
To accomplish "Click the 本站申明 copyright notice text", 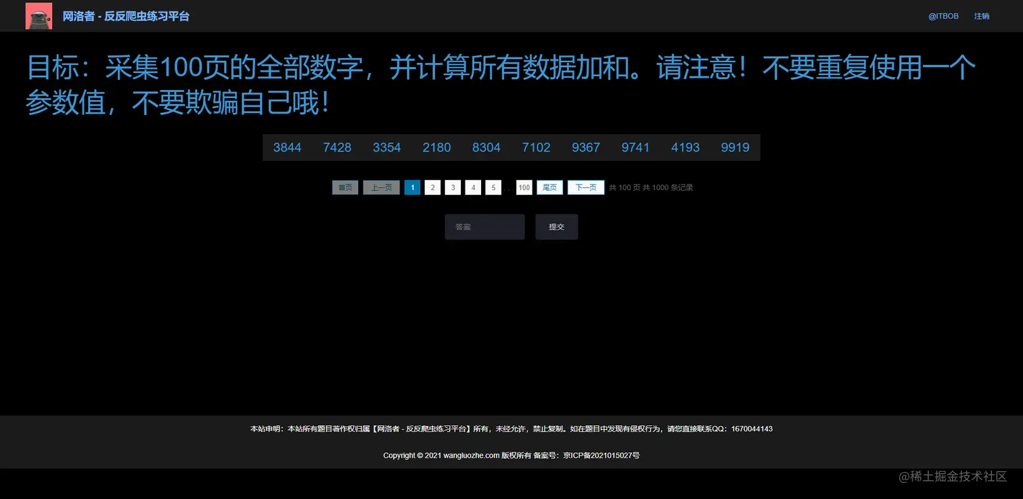I will [512, 429].
